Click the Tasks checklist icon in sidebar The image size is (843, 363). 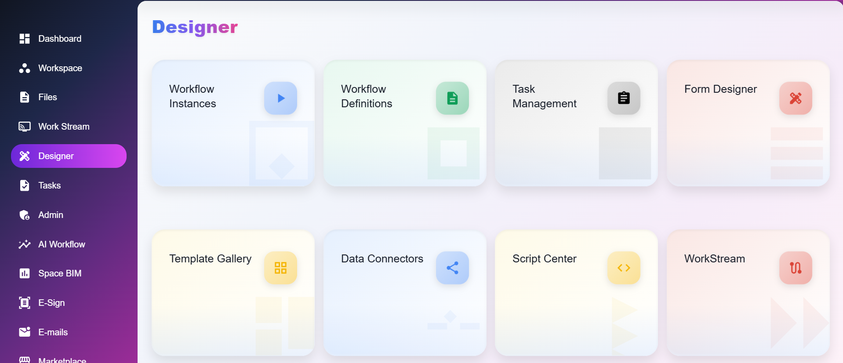25,185
